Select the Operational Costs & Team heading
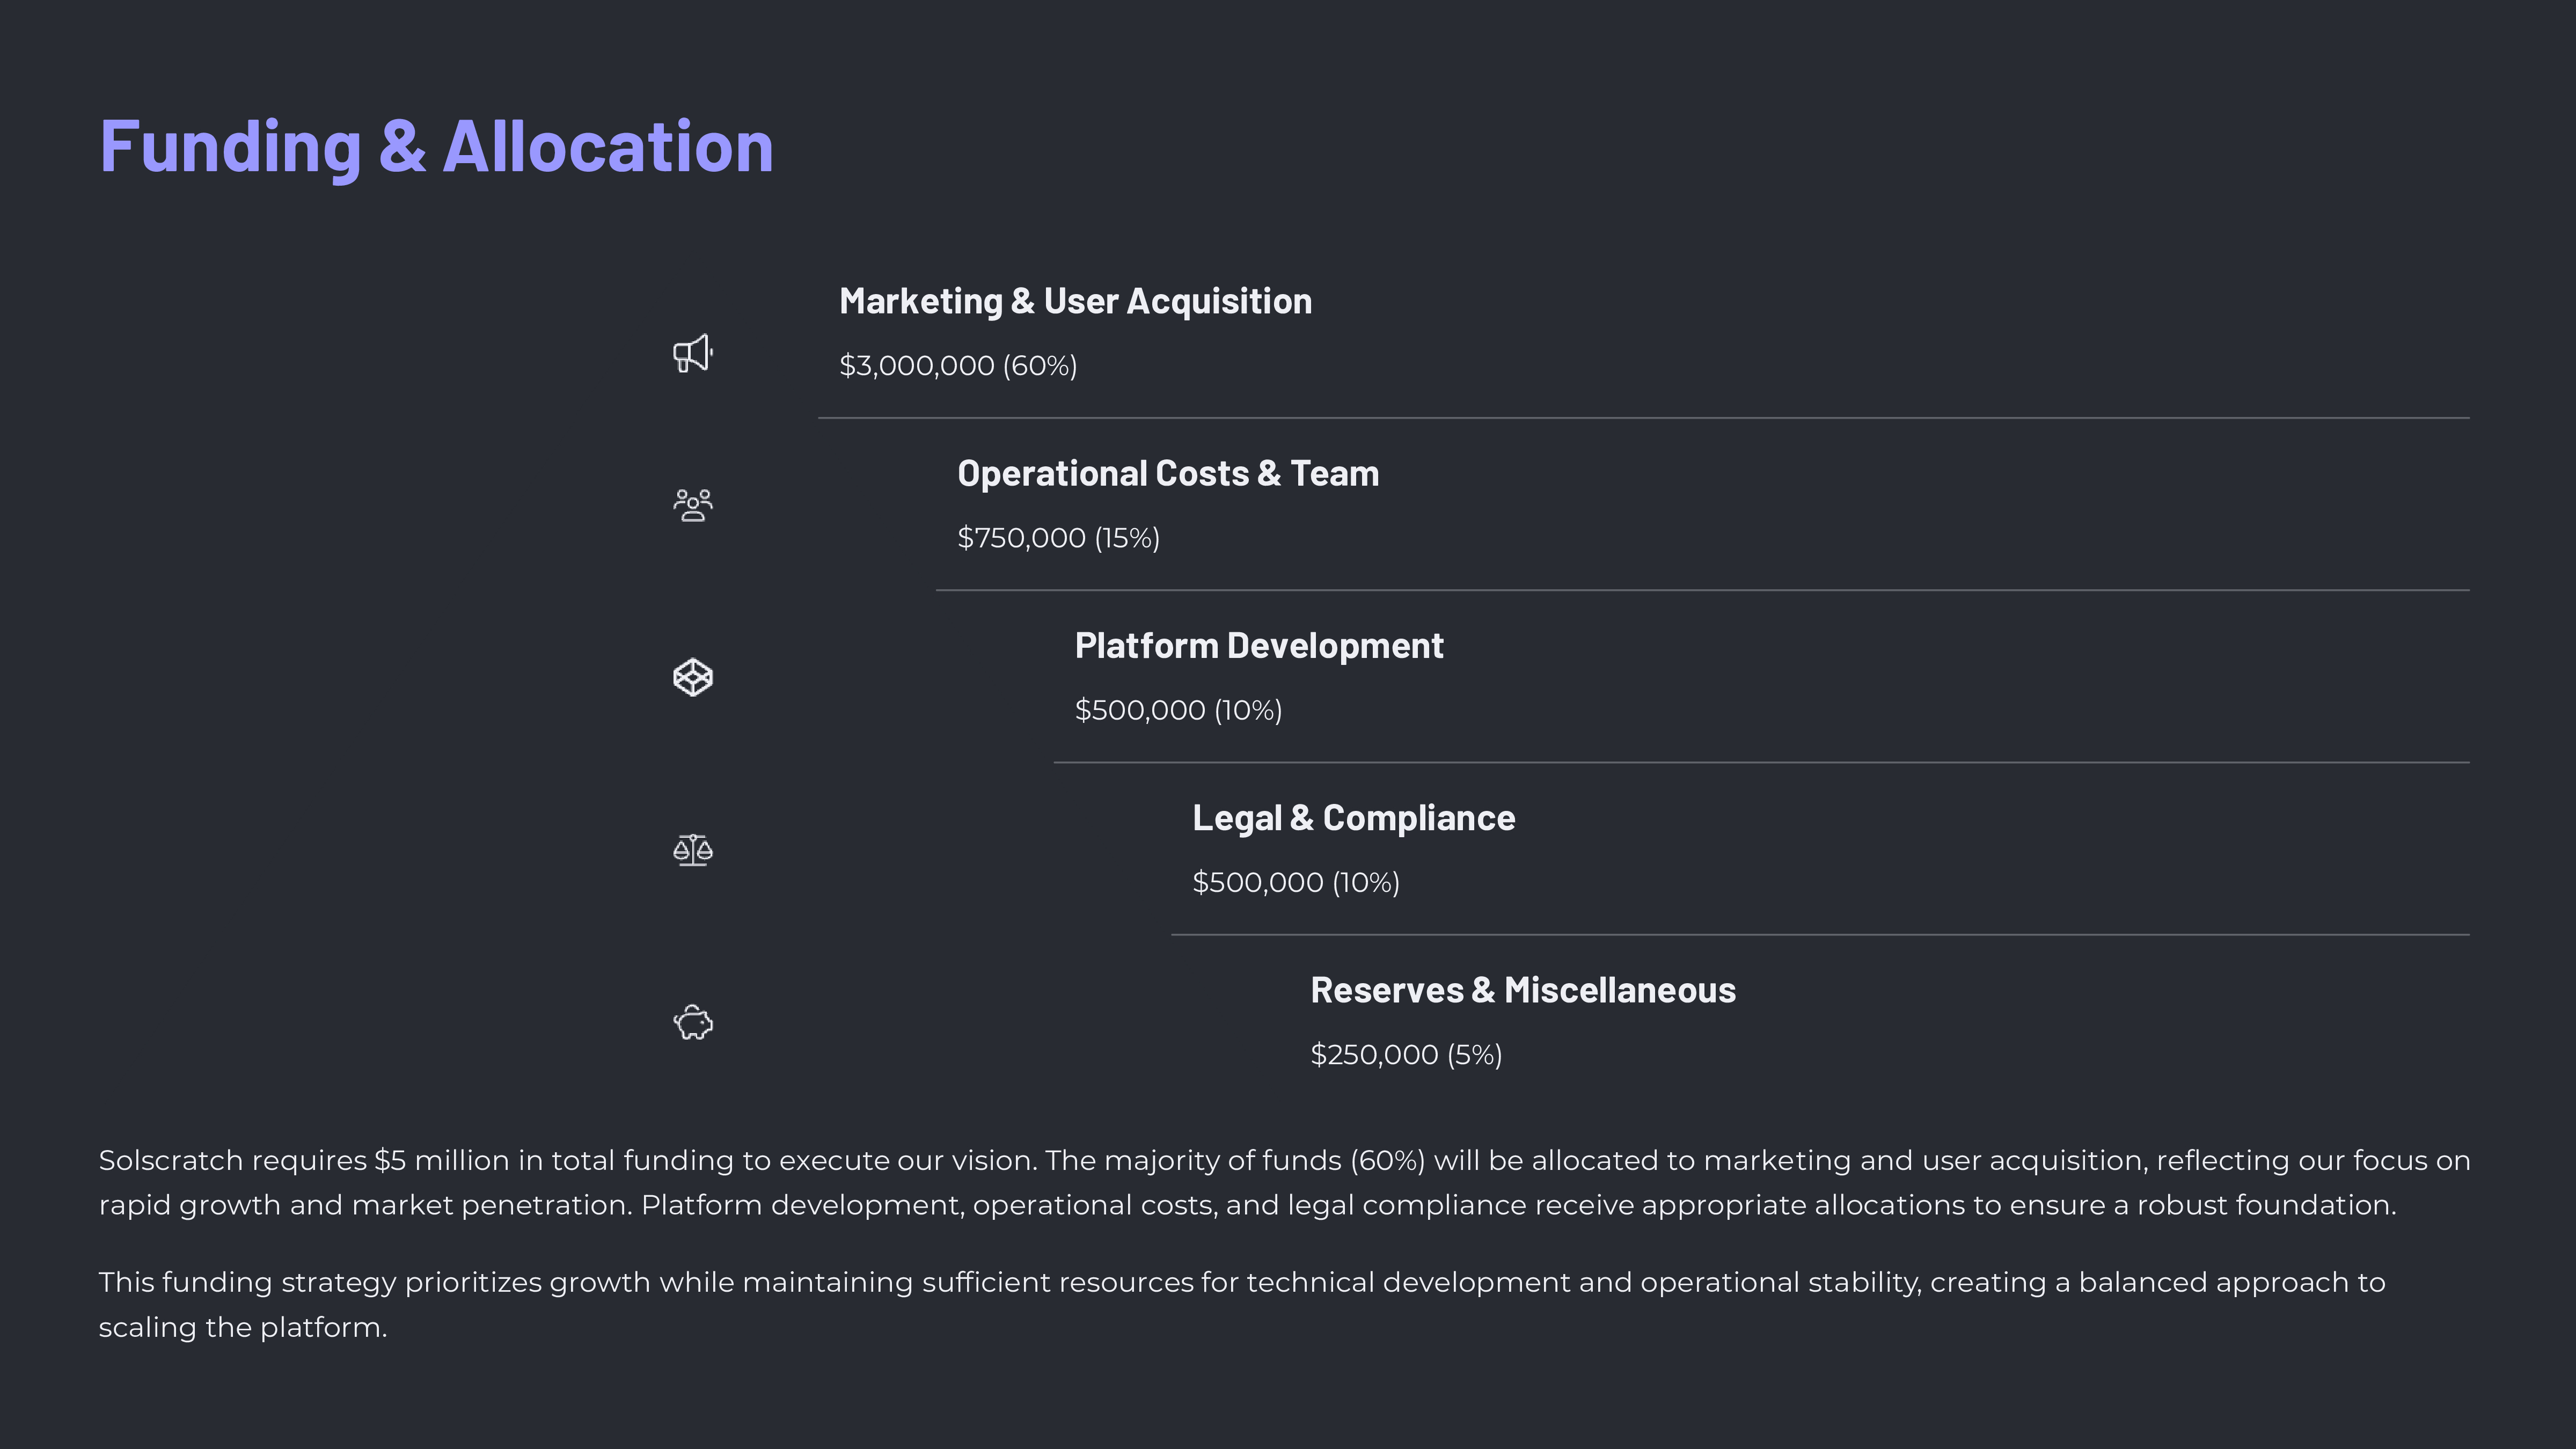Image resolution: width=2576 pixels, height=1449 pixels. tap(1168, 473)
